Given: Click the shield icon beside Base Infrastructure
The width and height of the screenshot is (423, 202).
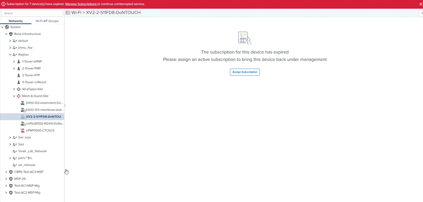Looking at the screenshot, I should [11, 34].
